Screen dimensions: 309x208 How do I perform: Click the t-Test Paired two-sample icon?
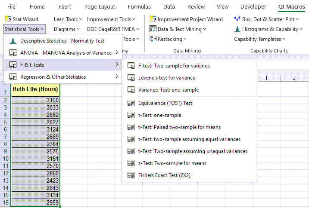pos(131,127)
